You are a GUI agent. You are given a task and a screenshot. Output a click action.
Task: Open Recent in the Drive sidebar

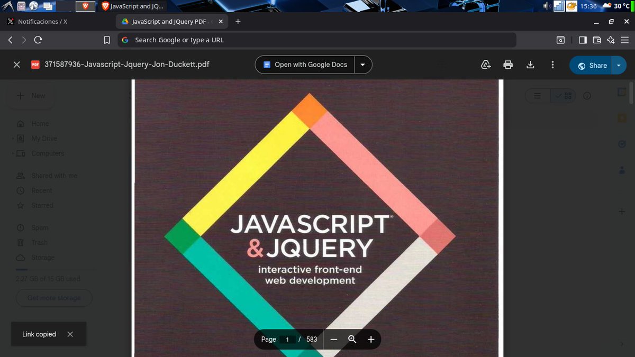[x=41, y=190]
